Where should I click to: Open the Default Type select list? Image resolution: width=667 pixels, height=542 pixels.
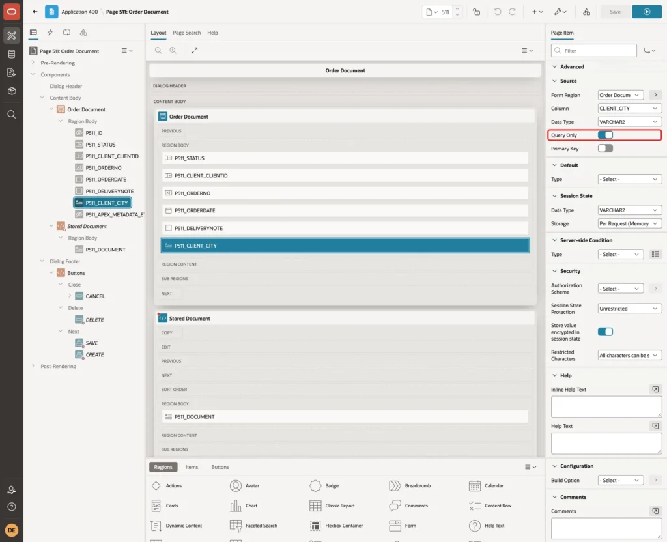[630, 179]
